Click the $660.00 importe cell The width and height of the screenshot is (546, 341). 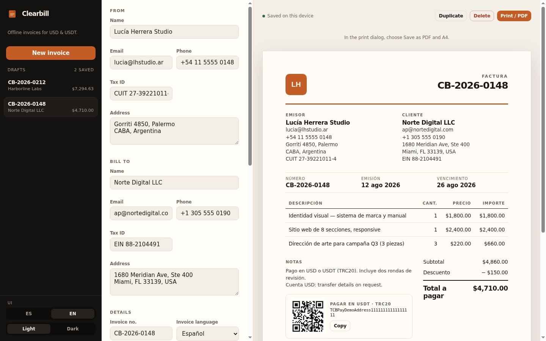point(494,244)
